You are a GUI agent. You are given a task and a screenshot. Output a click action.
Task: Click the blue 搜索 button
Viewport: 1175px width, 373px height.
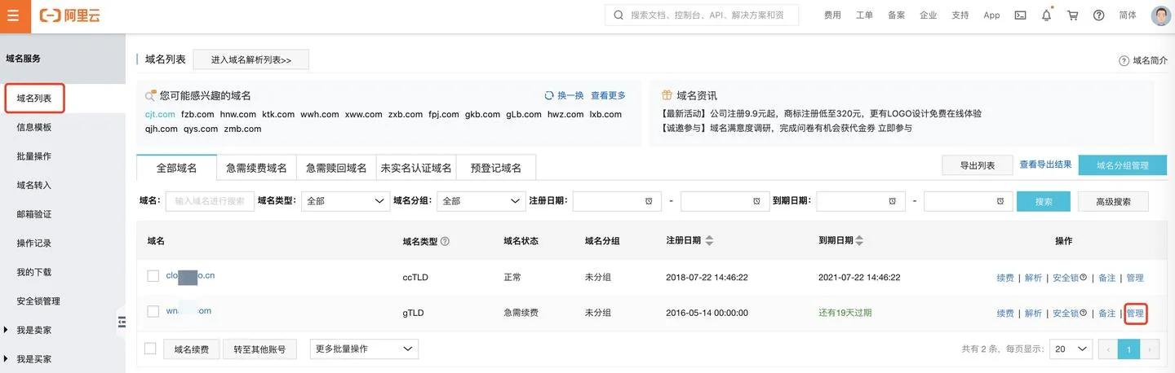[x=1044, y=201]
